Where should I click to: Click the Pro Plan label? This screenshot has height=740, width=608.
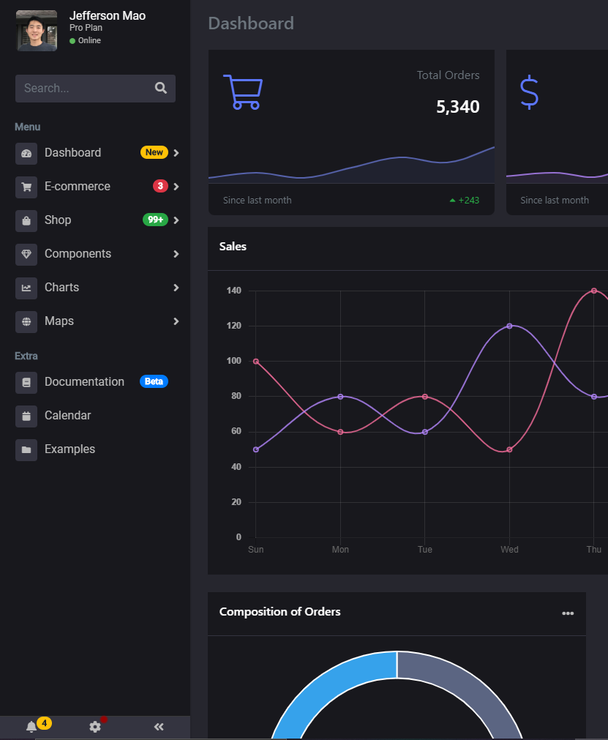[86, 28]
